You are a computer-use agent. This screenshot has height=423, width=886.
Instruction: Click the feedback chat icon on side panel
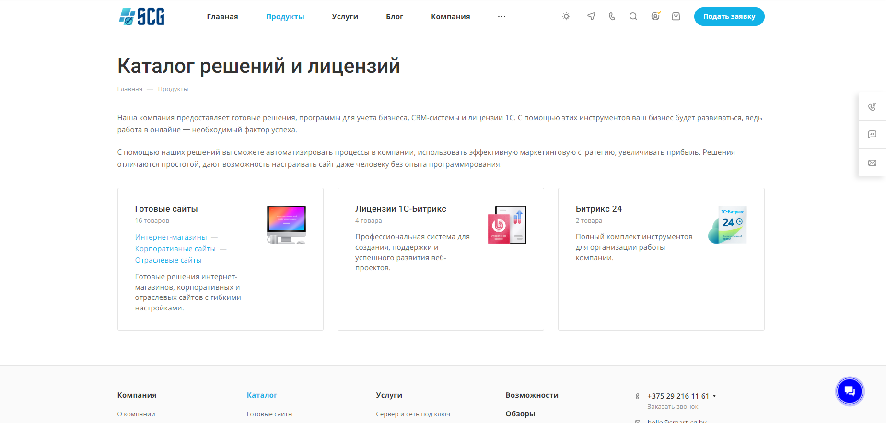(872, 135)
